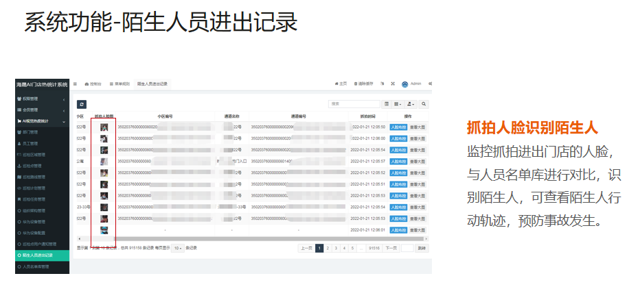627x302 pixels.
Task: Click the 主页 home icon link
Action: tap(340, 84)
